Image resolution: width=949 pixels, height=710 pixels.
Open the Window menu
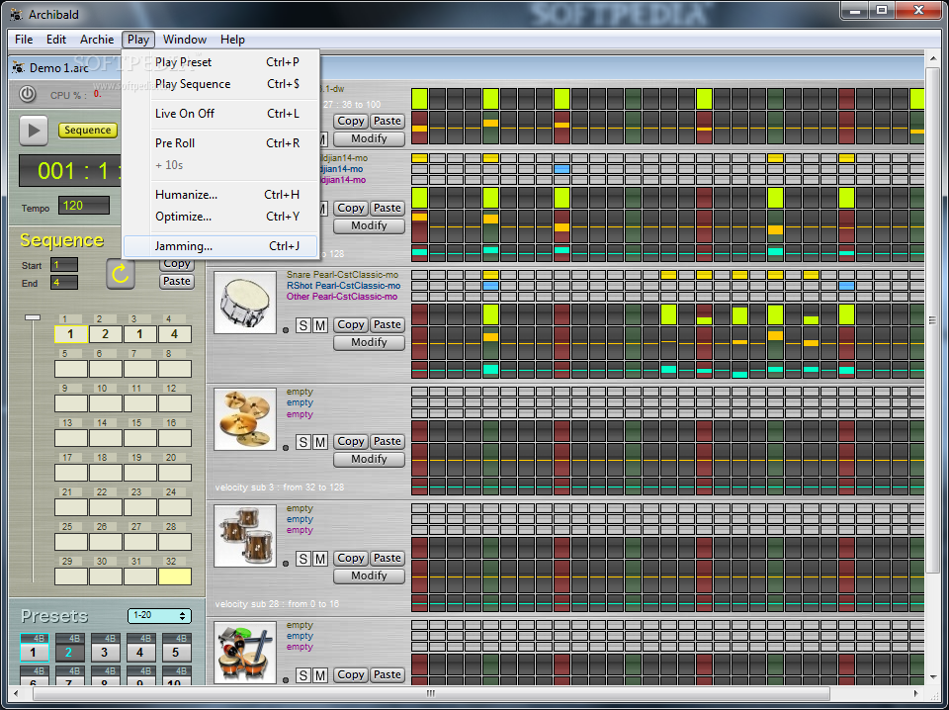(185, 40)
